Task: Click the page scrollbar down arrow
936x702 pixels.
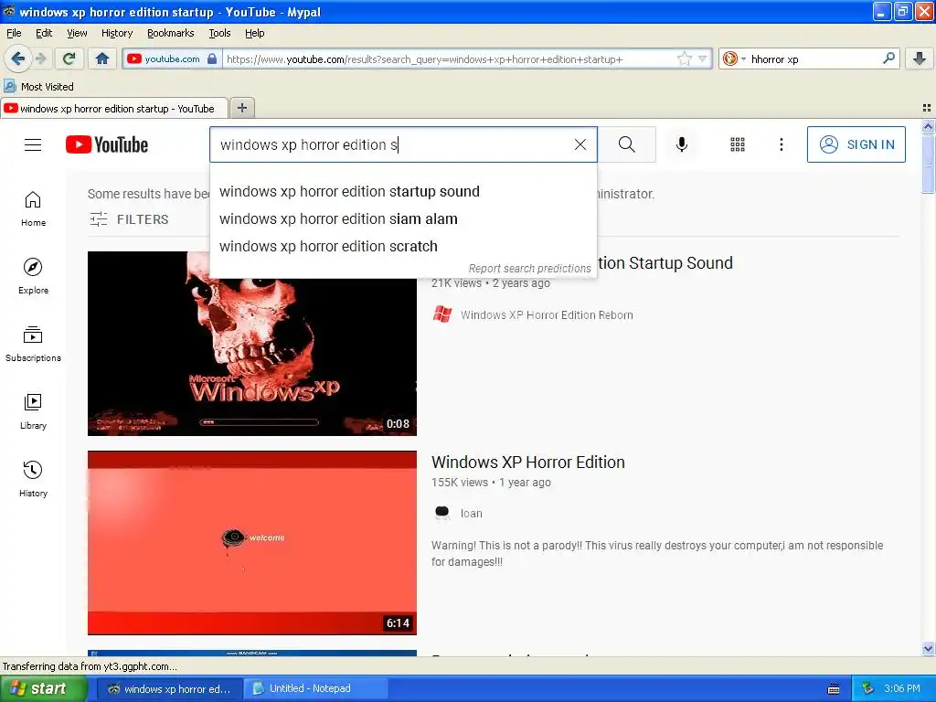Action: [x=928, y=648]
